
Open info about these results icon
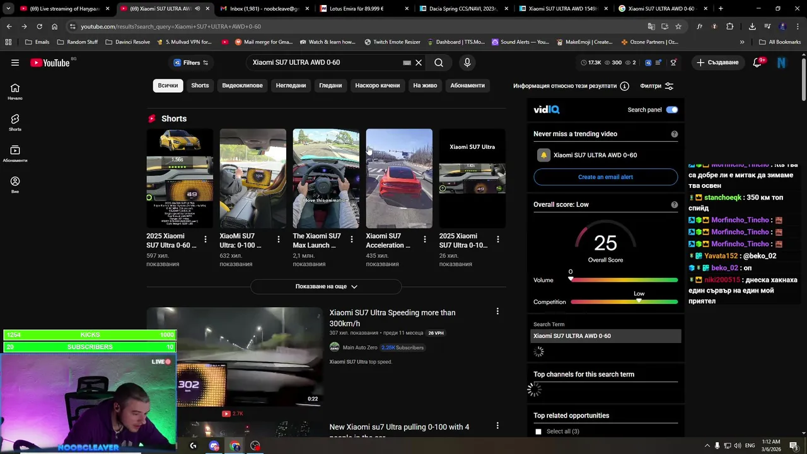click(624, 86)
